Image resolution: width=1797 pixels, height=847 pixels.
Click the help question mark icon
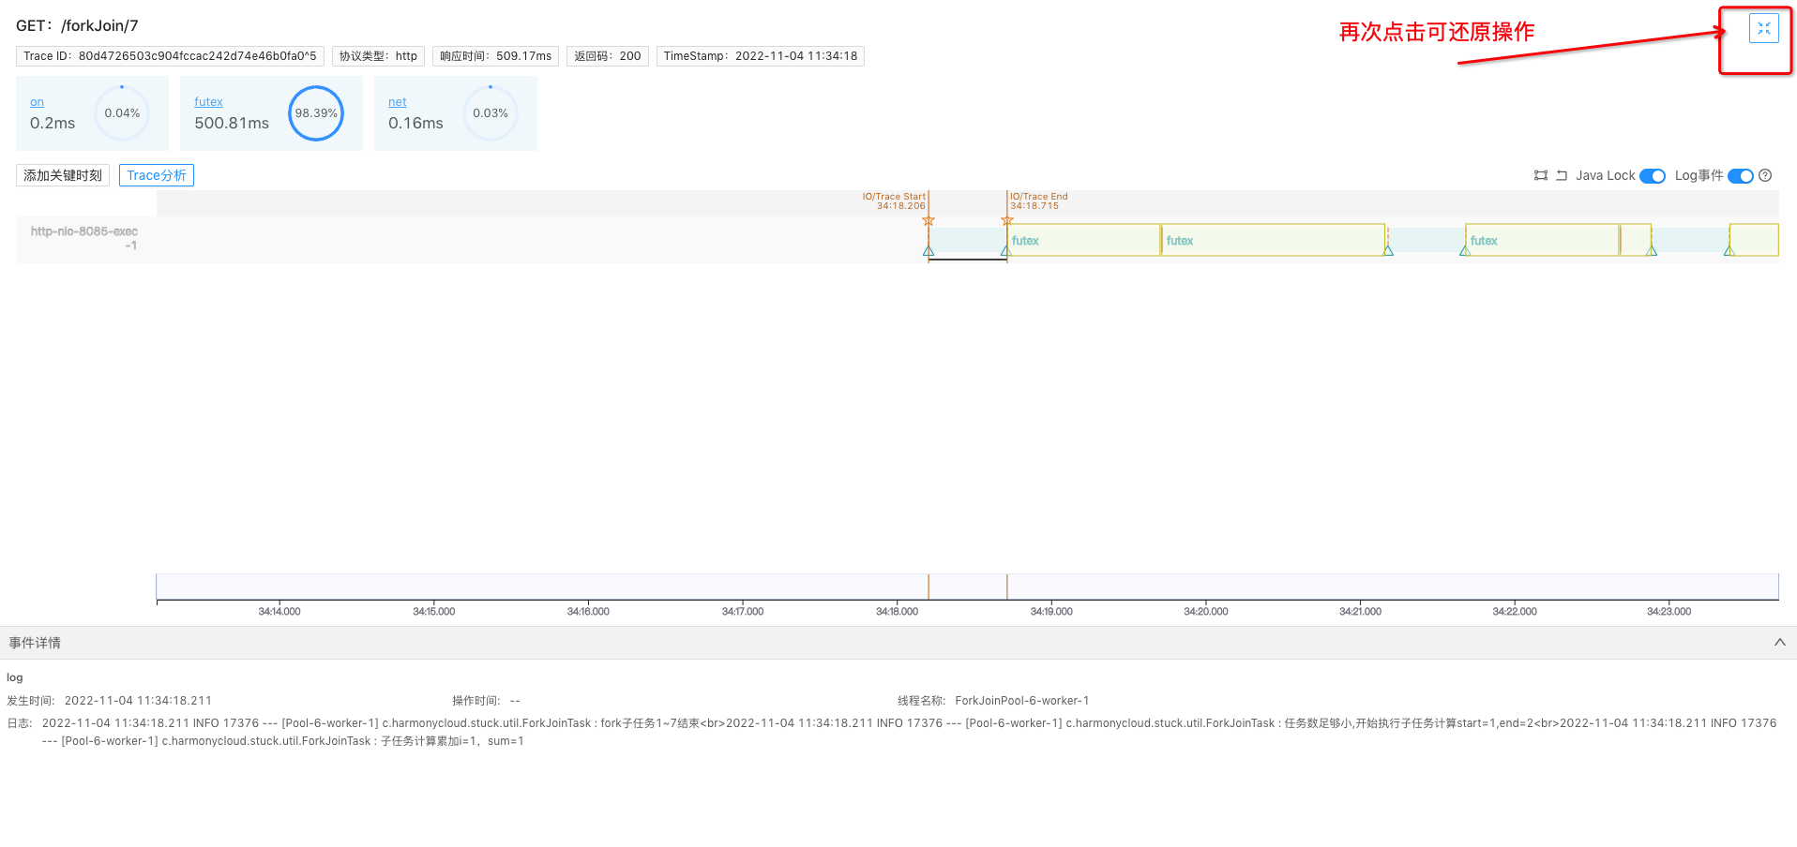(x=1765, y=175)
